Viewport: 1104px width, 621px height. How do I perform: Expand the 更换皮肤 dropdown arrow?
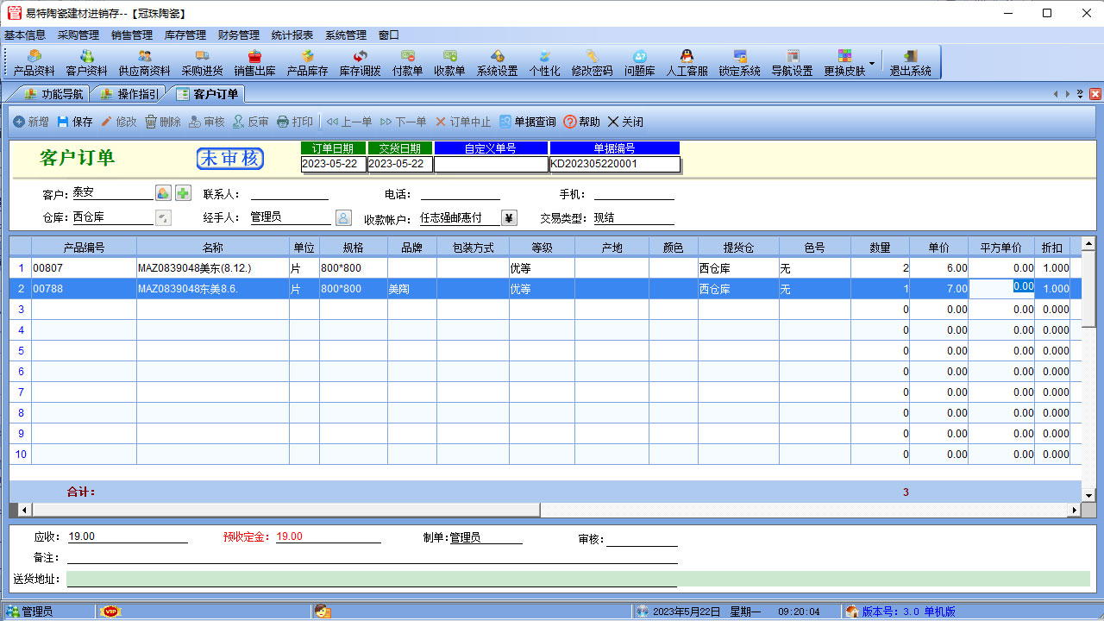point(871,63)
